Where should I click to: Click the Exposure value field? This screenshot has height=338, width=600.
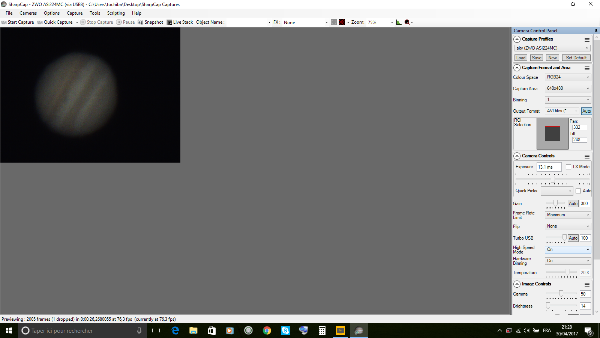tap(549, 167)
